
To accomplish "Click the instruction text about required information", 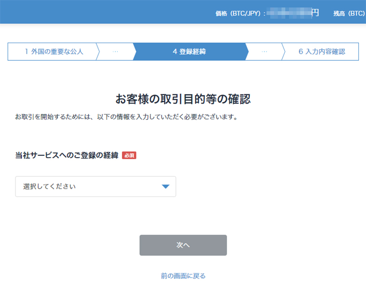I will tap(126, 117).
